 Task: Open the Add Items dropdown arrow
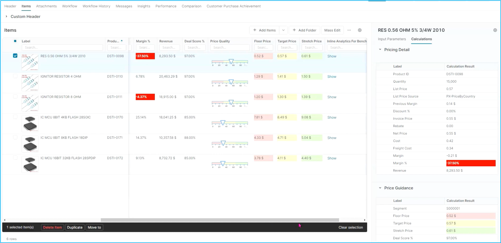[283, 30]
